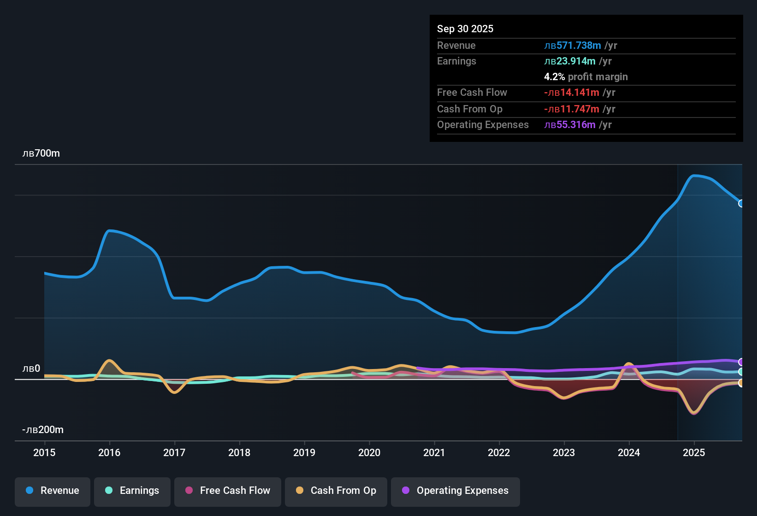Viewport: 757px width, 516px height.
Task: Click the Earnings legend button
Action: tap(132, 491)
